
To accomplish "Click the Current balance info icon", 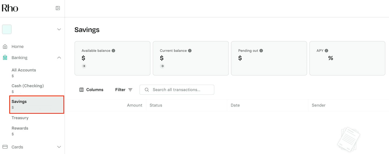I will [x=190, y=51].
